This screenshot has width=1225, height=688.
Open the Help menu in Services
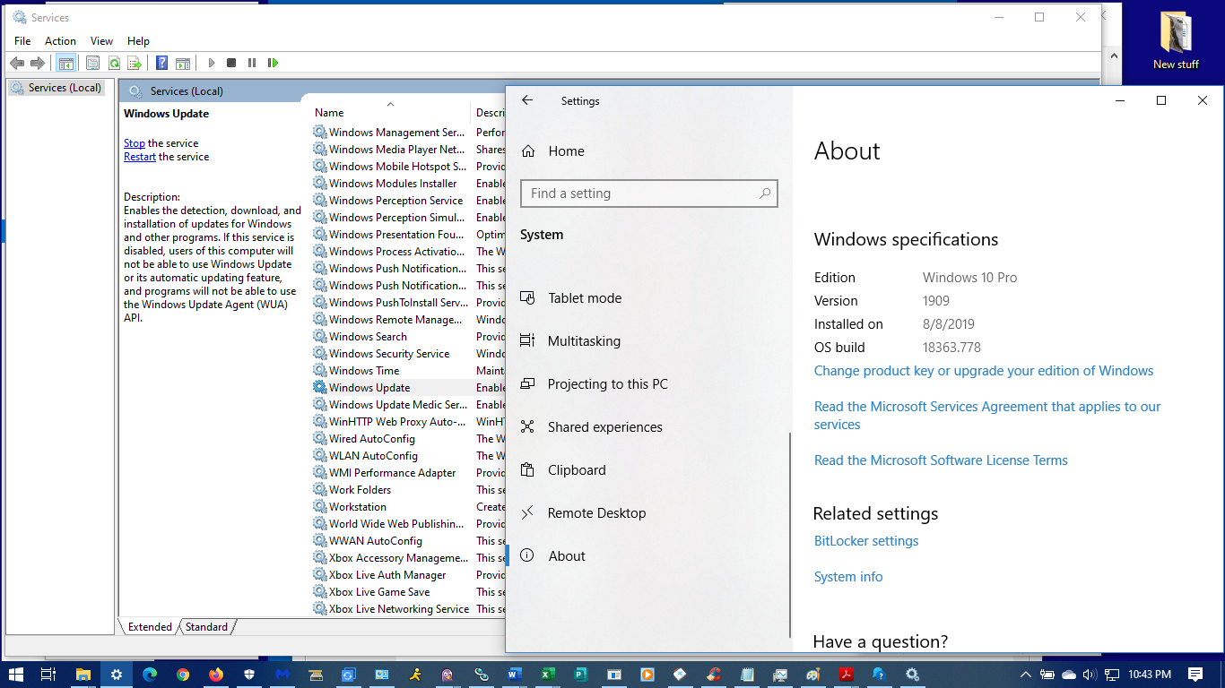138,41
